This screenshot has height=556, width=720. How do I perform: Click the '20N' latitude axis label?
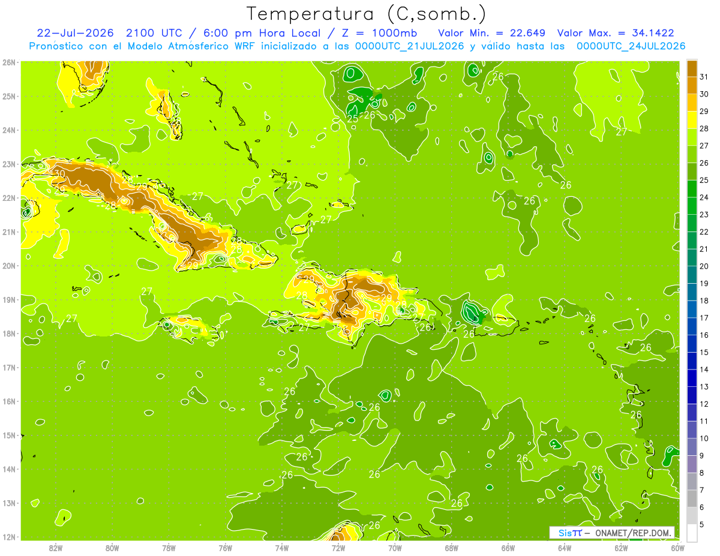9,266
